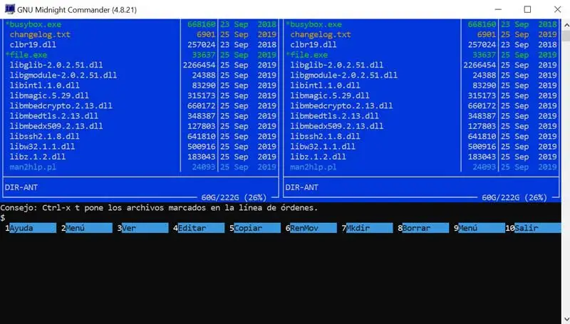This screenshot has height=324, width=570.
Task: Select file.exe in the left panel
Action: tap(26, 55)
